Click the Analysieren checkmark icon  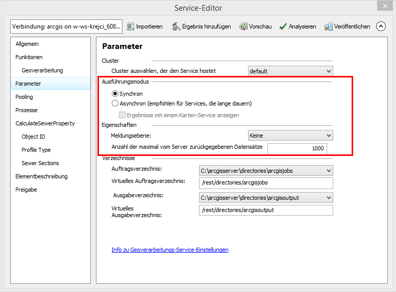(283, 26)
